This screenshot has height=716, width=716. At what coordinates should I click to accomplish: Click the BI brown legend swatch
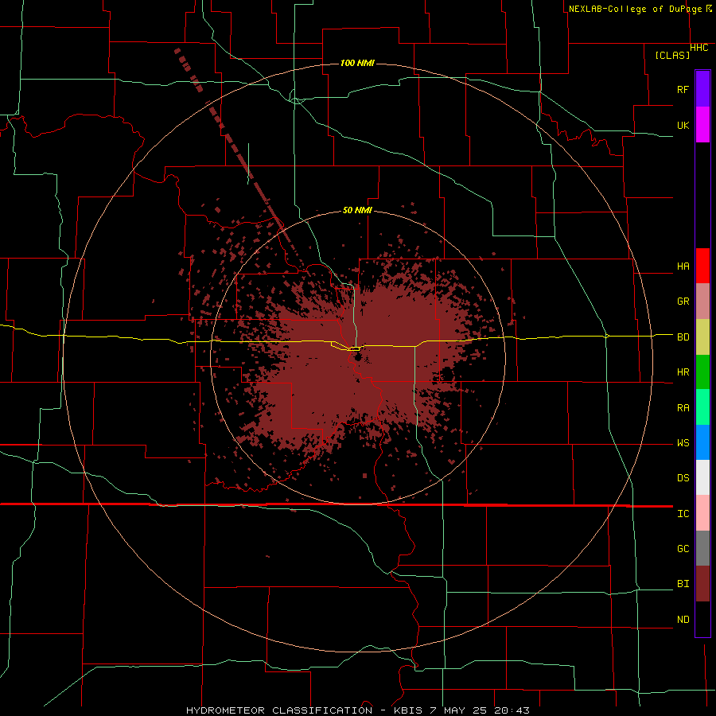[x=702, y=584]
